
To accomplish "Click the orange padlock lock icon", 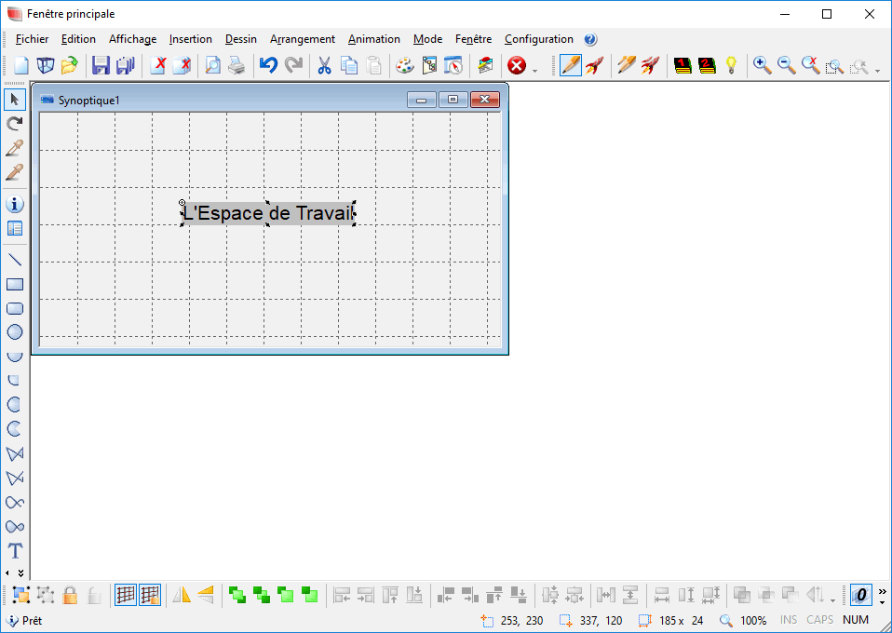I will point(70,595).
